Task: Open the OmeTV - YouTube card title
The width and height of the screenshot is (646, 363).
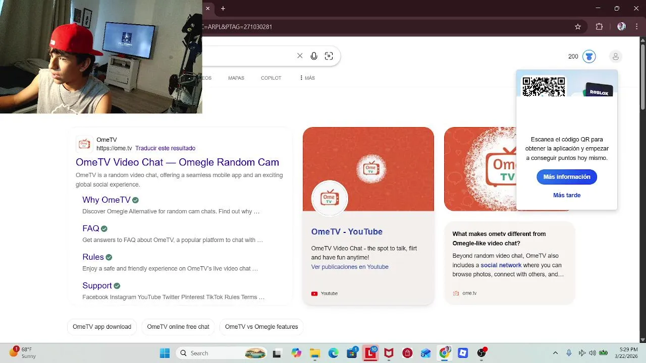Action: (347, 232)
